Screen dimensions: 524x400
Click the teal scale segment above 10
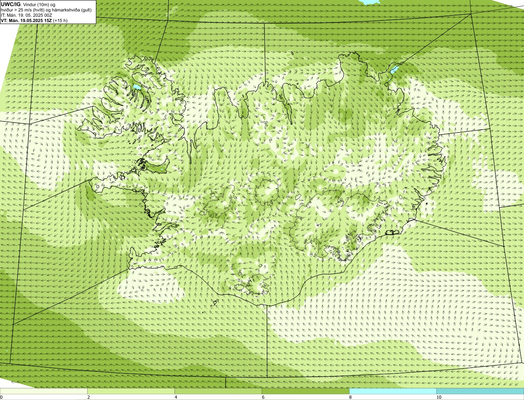480,391
